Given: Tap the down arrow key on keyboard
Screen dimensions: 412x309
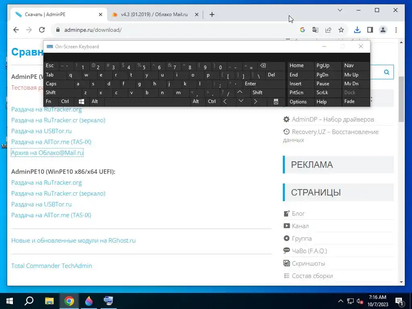Looking at the screenshot, I should tap(241, 101).
